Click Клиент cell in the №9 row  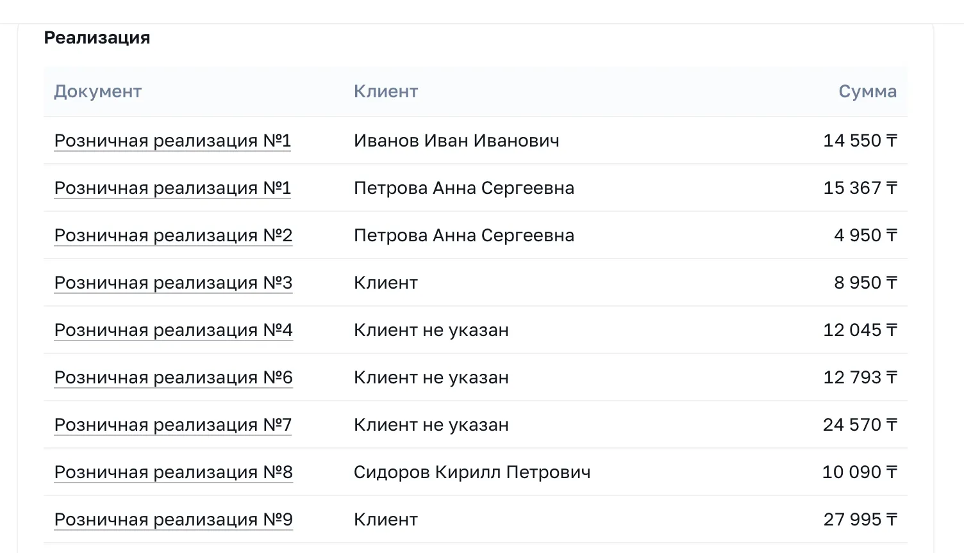(x=386, y=520)
